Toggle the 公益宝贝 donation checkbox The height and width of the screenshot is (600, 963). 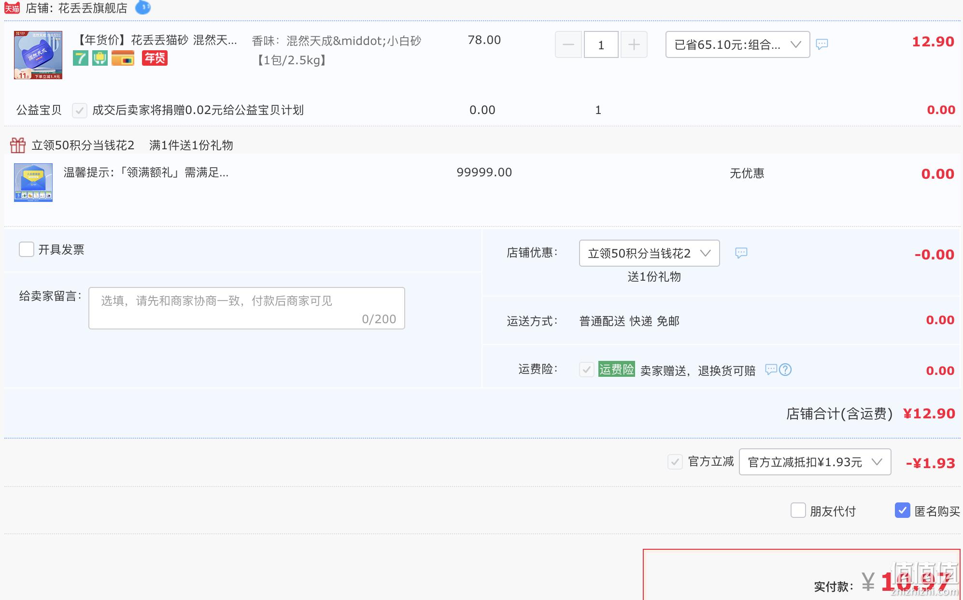coord(80,111)
